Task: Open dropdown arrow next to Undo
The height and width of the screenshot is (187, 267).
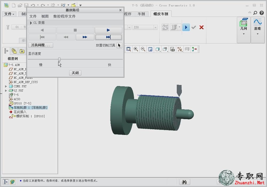Action: pyautogui.click(x=38, y=5)
